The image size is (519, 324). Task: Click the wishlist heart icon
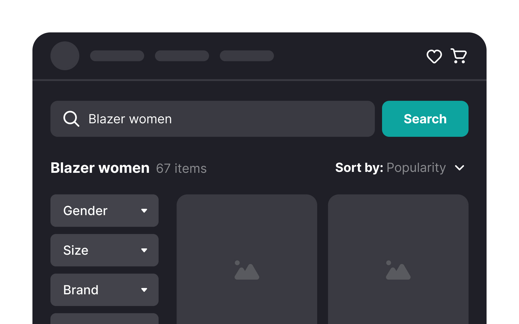click(434, 56)
